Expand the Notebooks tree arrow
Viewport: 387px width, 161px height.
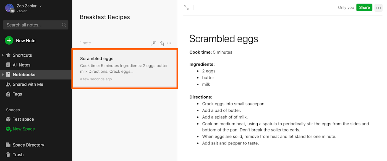tap(3, 75)
